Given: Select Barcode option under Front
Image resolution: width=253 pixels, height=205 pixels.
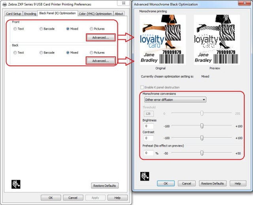Looking at the screenshot, I should 42,29.
